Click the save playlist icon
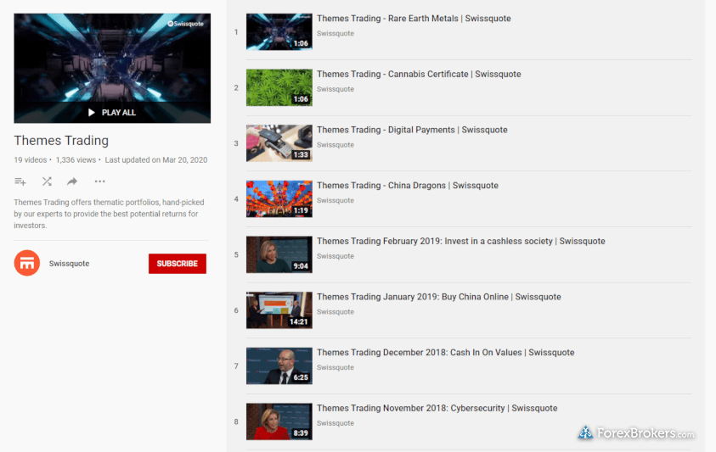 point(20,181)
